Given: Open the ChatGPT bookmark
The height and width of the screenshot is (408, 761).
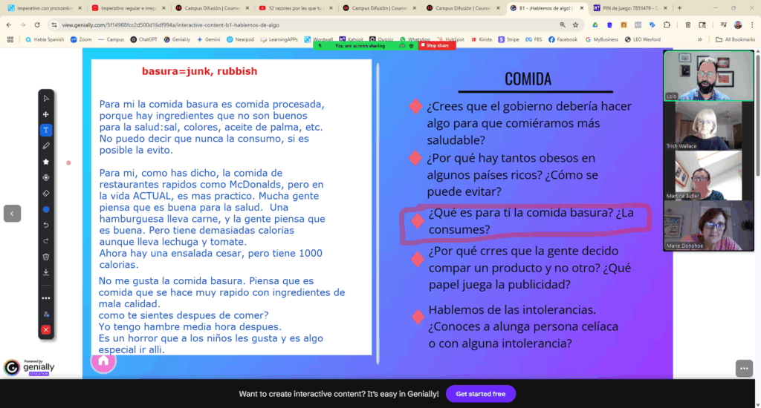Looking at the screenshot, I should point(143,40).
